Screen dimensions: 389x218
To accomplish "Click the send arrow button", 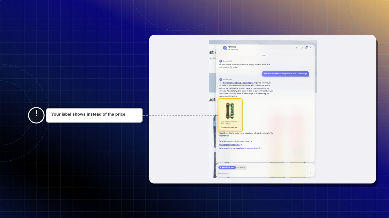I will pyautogui.click(x=310, y=173).
